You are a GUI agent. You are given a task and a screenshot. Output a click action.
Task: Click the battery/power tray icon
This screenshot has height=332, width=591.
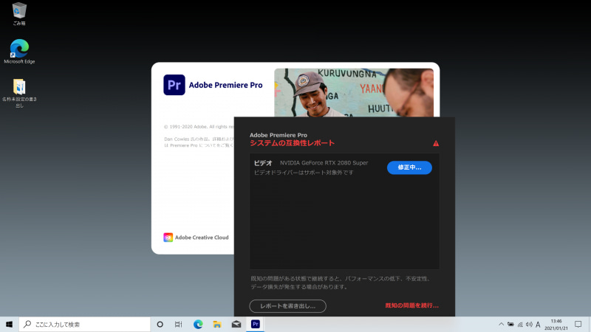[510, 324]
